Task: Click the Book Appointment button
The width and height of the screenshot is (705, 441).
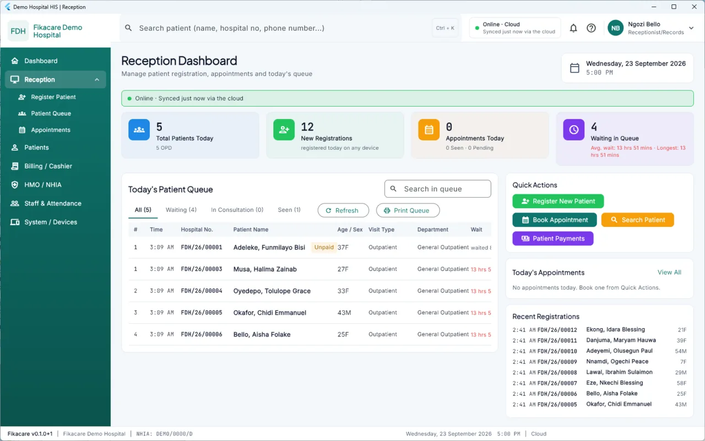Action: click(x=555, y=220)
